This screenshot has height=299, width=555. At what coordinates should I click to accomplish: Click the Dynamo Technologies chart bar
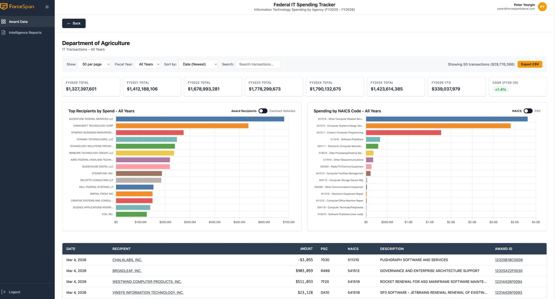(146, 139)
